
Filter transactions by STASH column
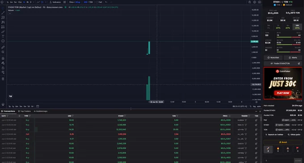(125, 116)
